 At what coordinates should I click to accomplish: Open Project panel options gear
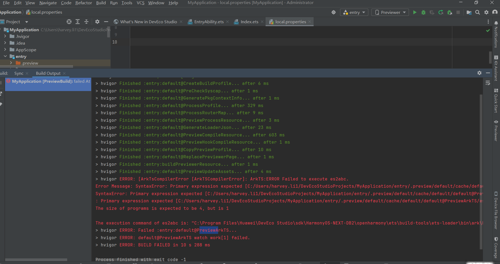coord(97,22)
